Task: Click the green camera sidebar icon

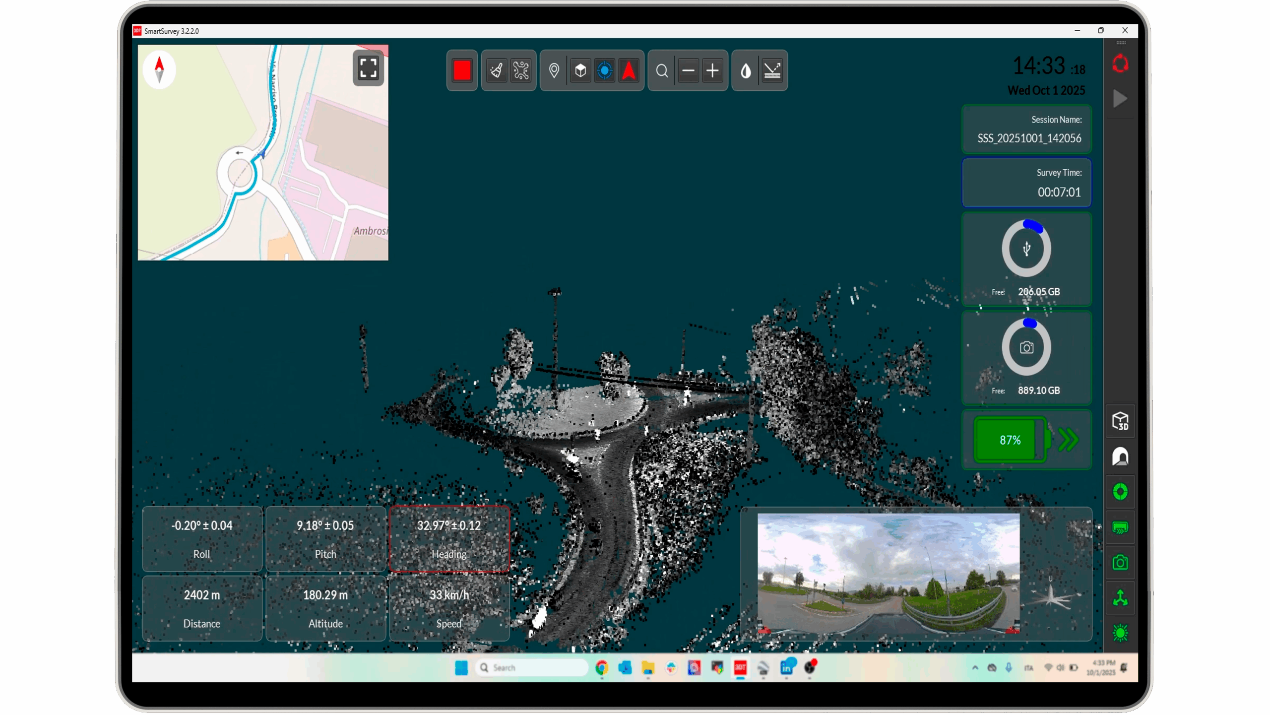Action: [1120, 563]
